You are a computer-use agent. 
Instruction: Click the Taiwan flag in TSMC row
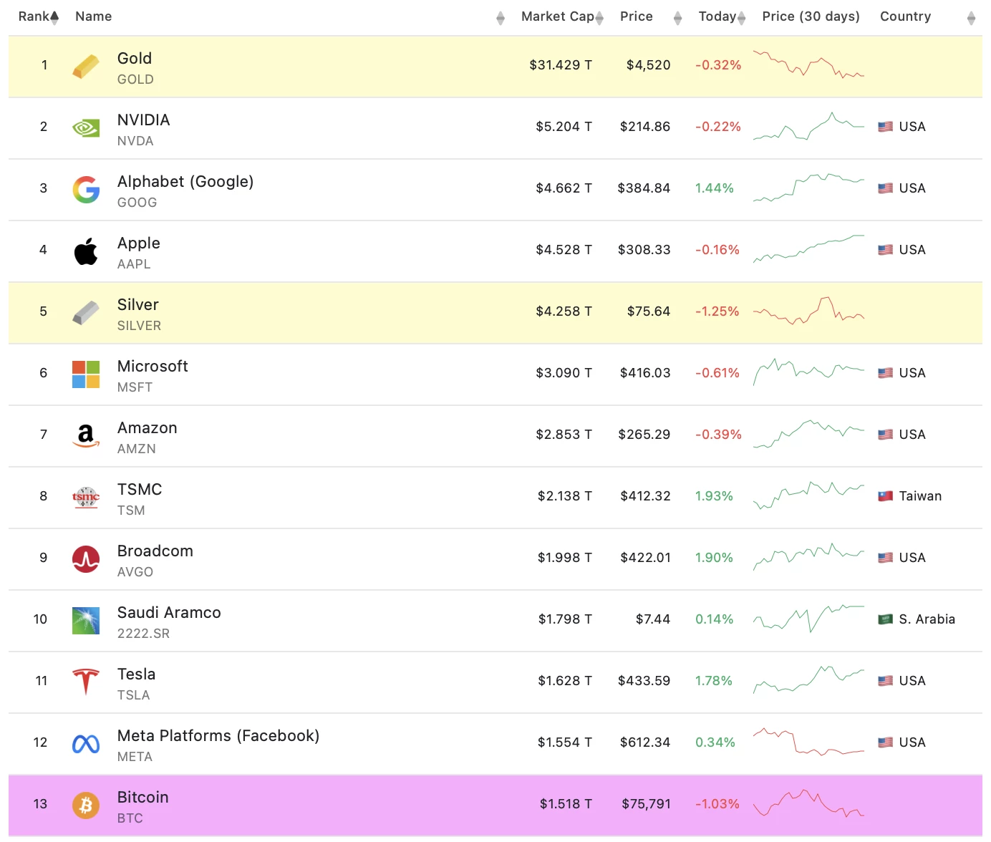coord(886,496)
